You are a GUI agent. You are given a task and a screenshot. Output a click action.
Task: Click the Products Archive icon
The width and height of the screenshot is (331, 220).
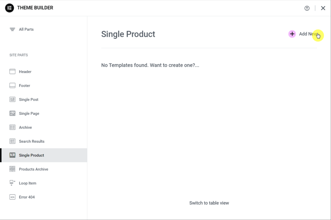pos(13,169)
